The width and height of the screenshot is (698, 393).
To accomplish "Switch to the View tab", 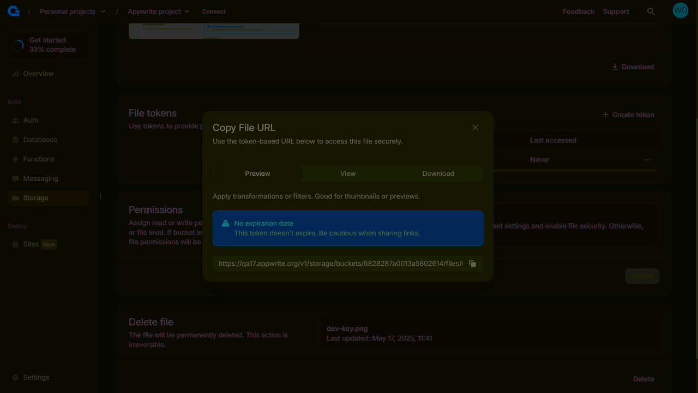I will tap(347, 173).
